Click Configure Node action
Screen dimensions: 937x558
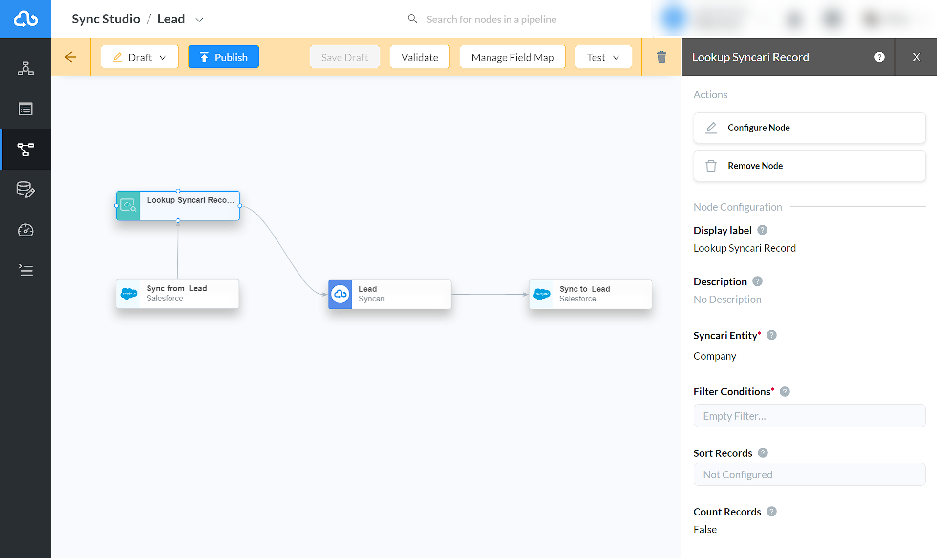[809, 128]
